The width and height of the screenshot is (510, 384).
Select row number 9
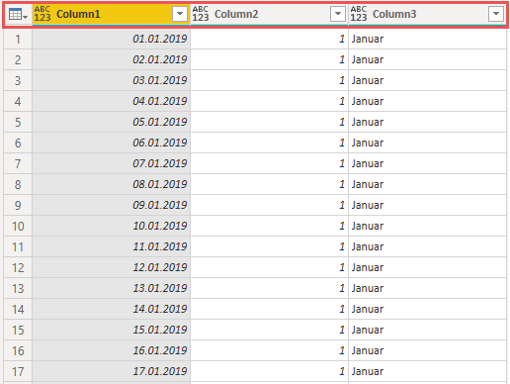(x=18, y=205)
